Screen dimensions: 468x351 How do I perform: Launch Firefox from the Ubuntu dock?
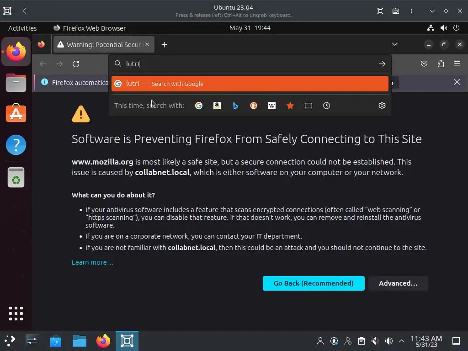16,52
